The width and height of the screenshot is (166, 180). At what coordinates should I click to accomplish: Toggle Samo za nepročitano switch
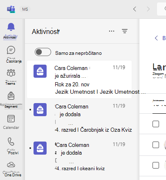click(x=43, y=52)
